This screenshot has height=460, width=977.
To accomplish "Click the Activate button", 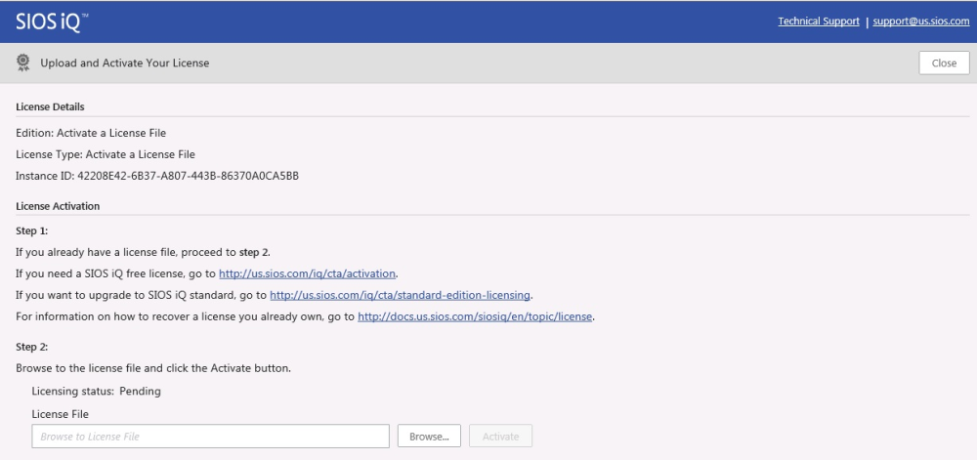I will coord(500,437).
